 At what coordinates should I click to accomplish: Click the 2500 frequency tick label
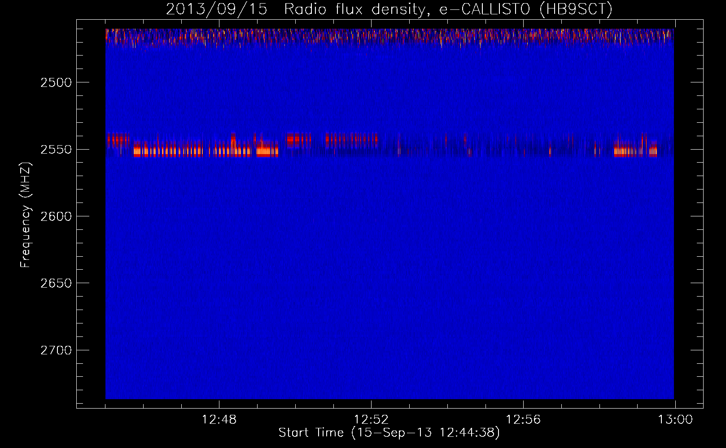(x=56, y=82)
